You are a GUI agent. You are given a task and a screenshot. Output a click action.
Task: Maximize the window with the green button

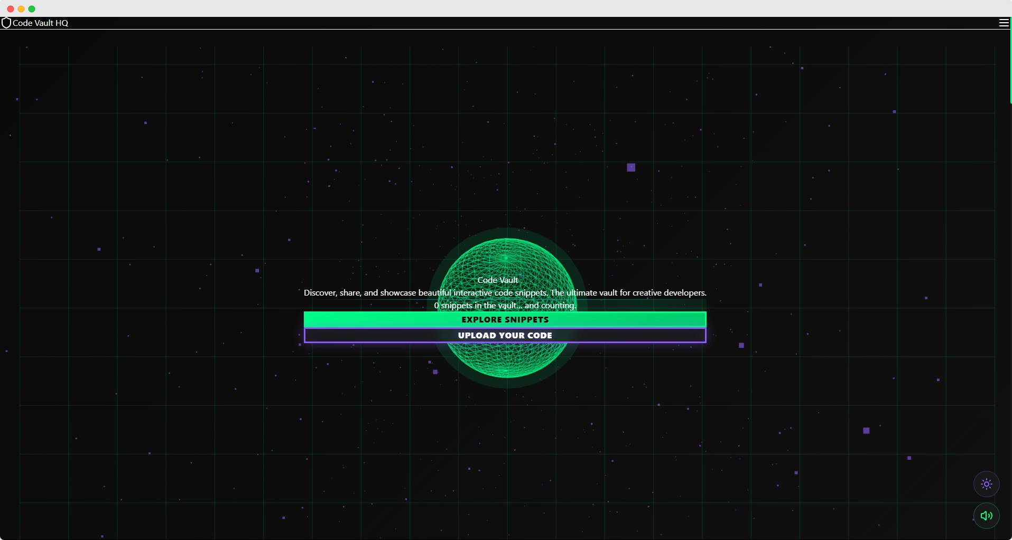coord(32,8)
